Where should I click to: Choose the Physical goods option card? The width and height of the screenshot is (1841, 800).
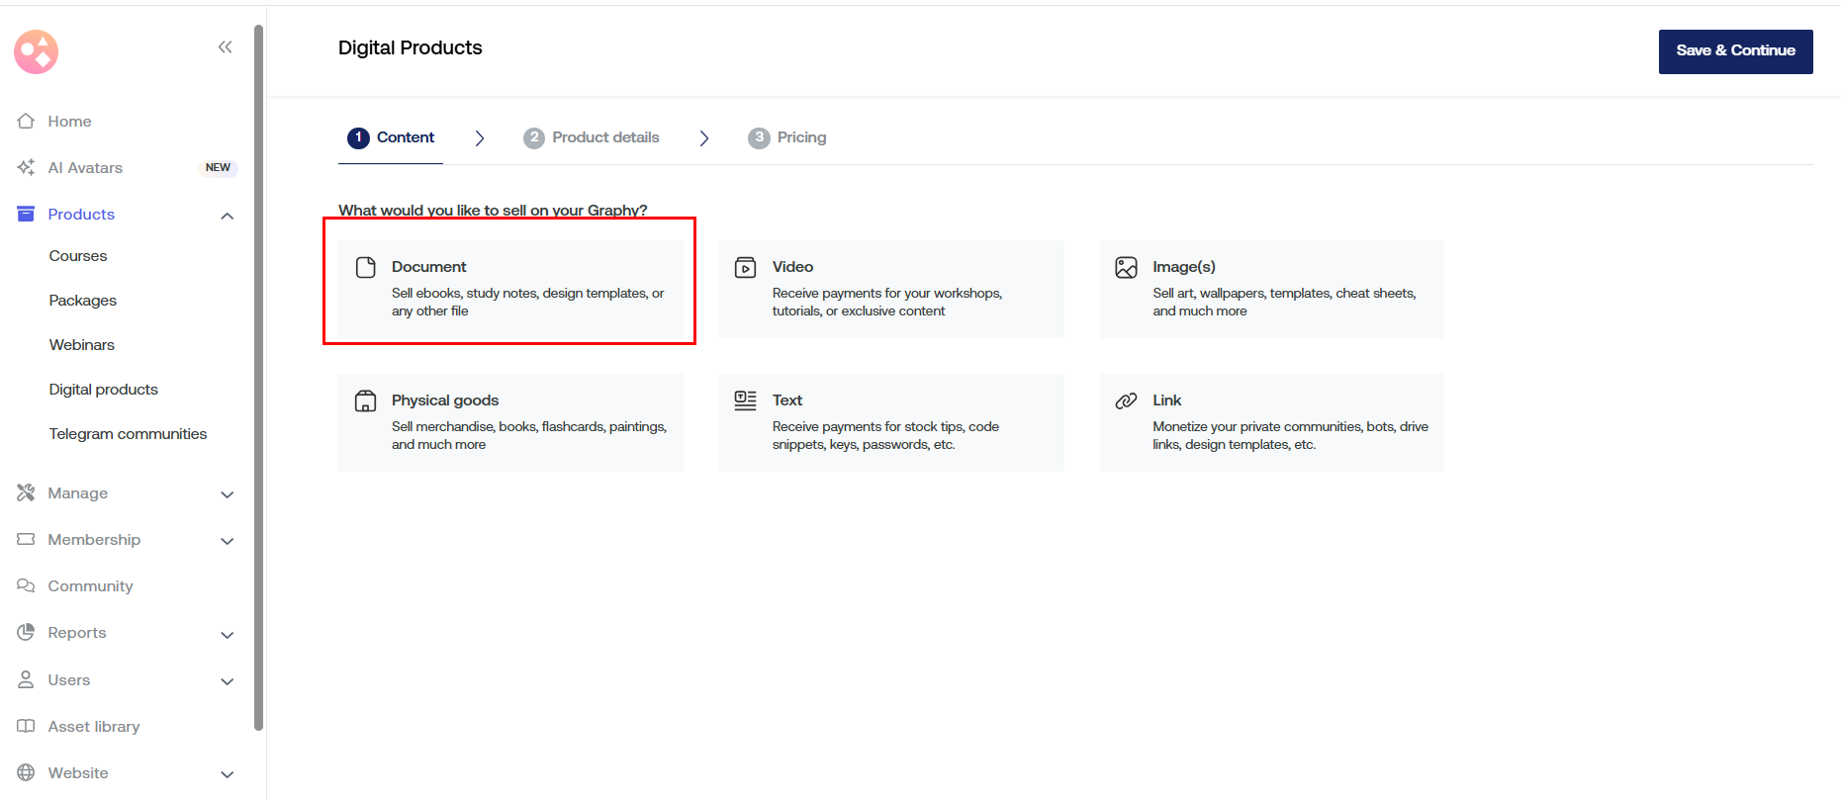[x=510, y=422]
